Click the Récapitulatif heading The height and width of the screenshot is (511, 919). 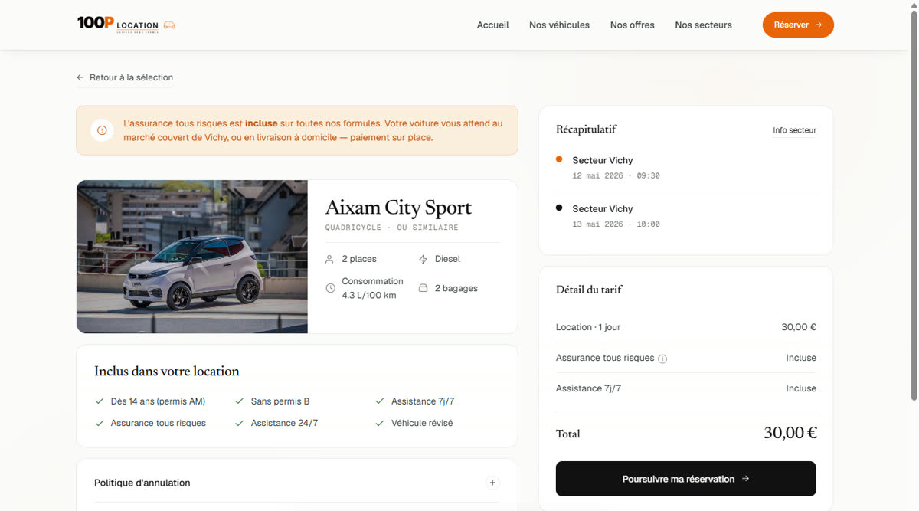tap(586, 129)
